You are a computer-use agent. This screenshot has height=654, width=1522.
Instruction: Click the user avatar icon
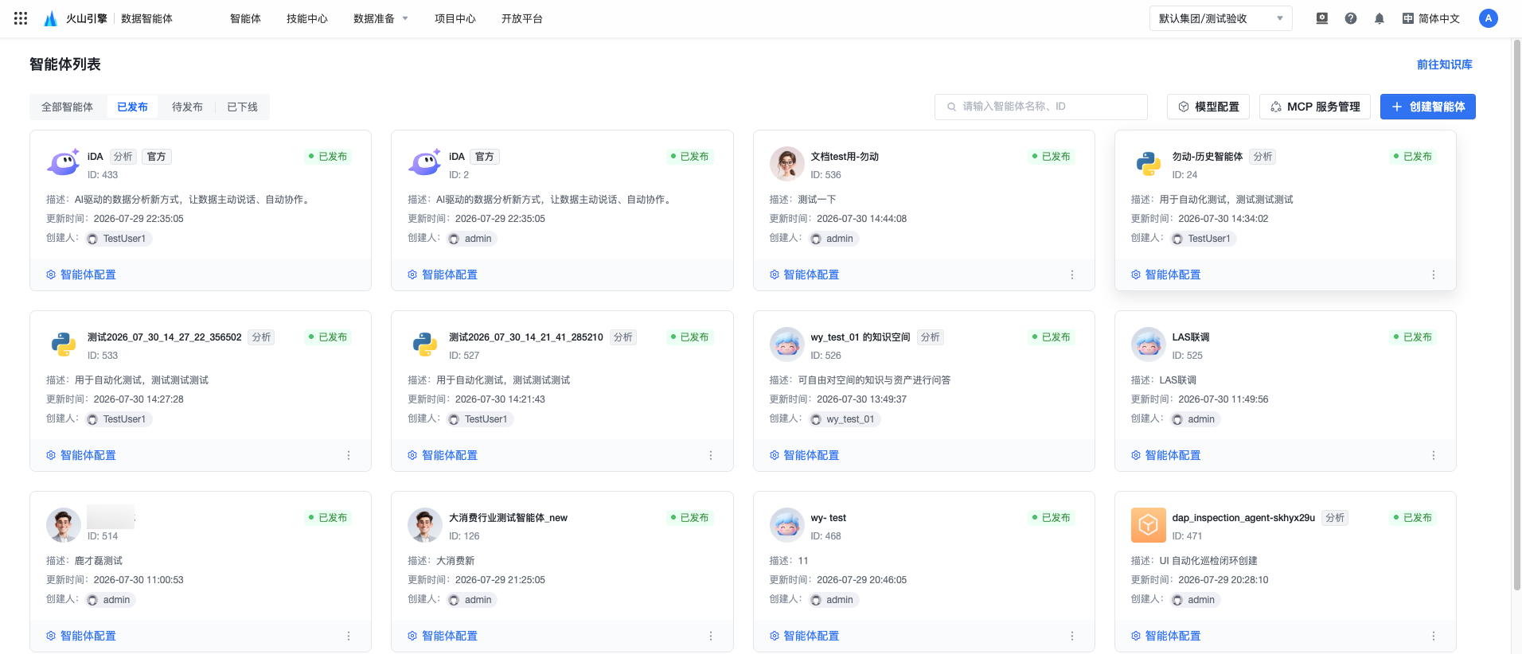click(x=1489, y=18)
